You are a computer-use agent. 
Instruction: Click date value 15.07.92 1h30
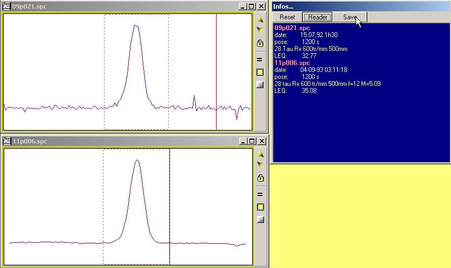(x=318, y=35)
